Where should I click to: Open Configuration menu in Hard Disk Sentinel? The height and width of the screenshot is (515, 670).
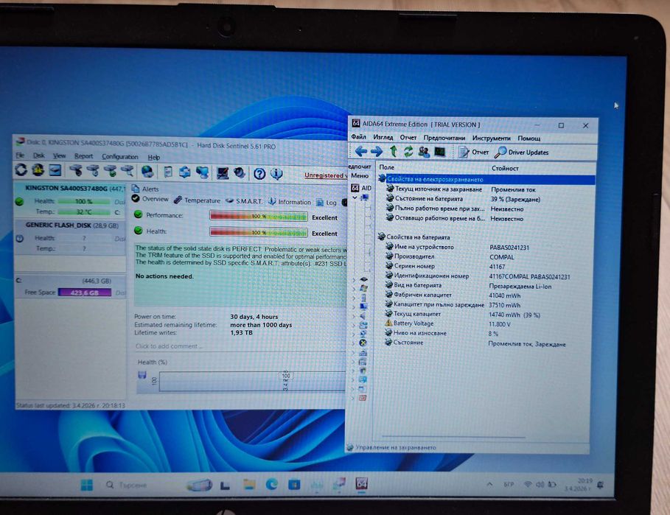coord(119,157)
